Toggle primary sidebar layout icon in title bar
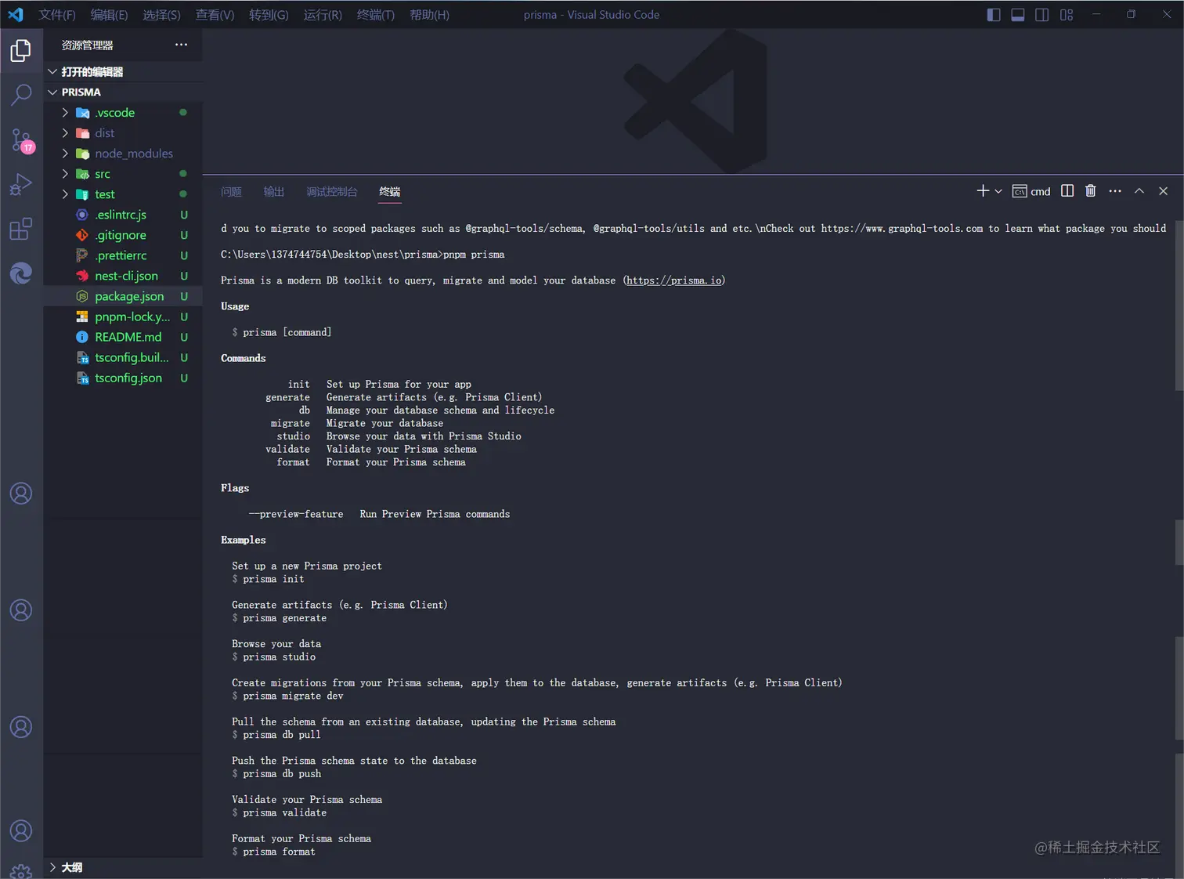 click(994, 15)
